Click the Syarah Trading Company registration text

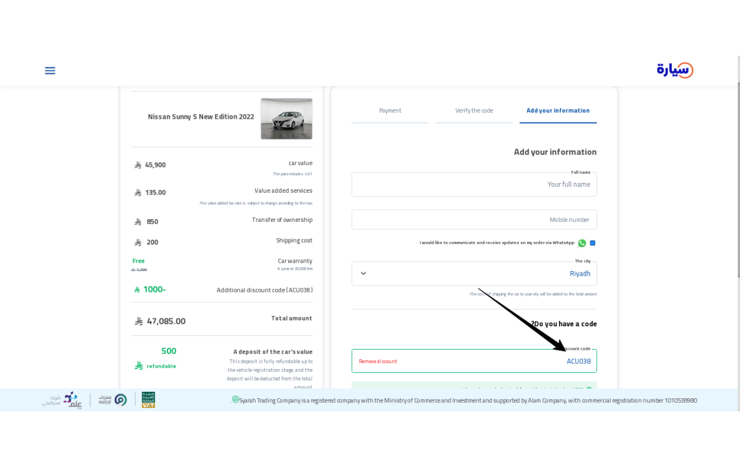[x=467, y=400]
